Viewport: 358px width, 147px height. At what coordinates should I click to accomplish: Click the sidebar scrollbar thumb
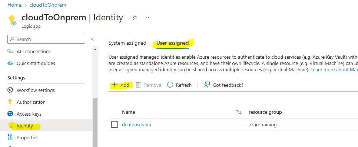point(95,122)
